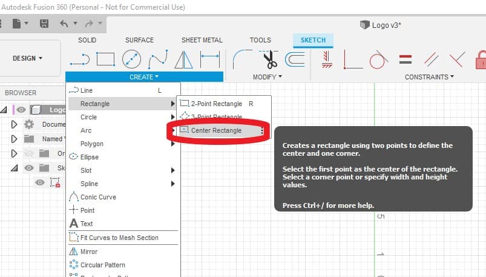Open the Circle submenu entry

(x=123, y=117)
